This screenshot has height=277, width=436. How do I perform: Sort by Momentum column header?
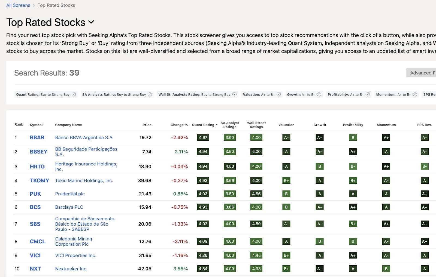point(386,125)
